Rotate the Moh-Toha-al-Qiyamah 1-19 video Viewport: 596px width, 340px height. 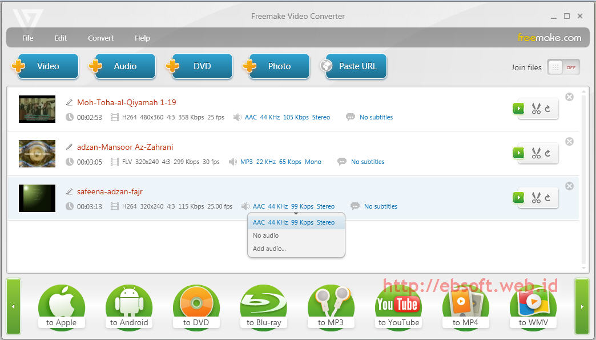click(547, 109)
